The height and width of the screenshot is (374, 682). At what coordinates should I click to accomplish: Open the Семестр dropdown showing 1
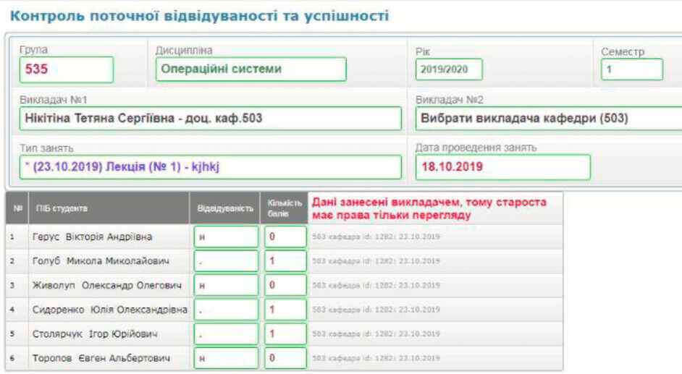[631, 69]
